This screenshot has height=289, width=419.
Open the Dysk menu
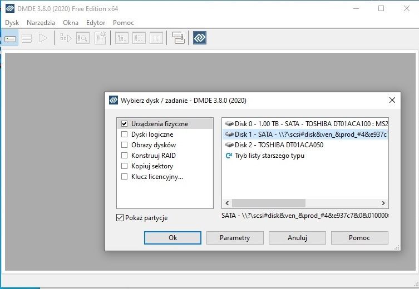(12, 23)
